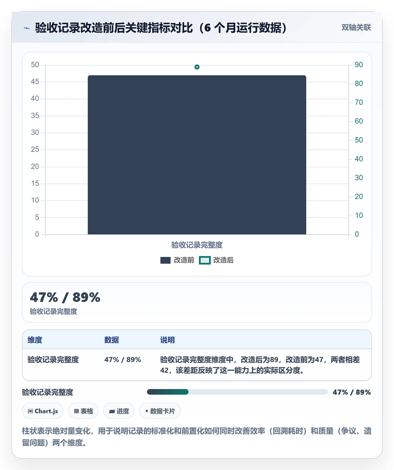
Task: Click the 47% / 89% table cell
Action: pos(123,360)
